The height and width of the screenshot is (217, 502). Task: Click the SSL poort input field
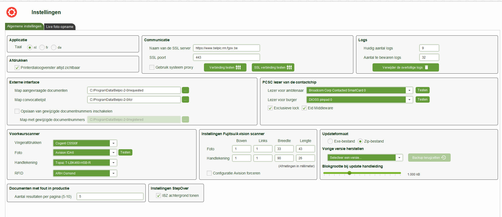[226, 57]
